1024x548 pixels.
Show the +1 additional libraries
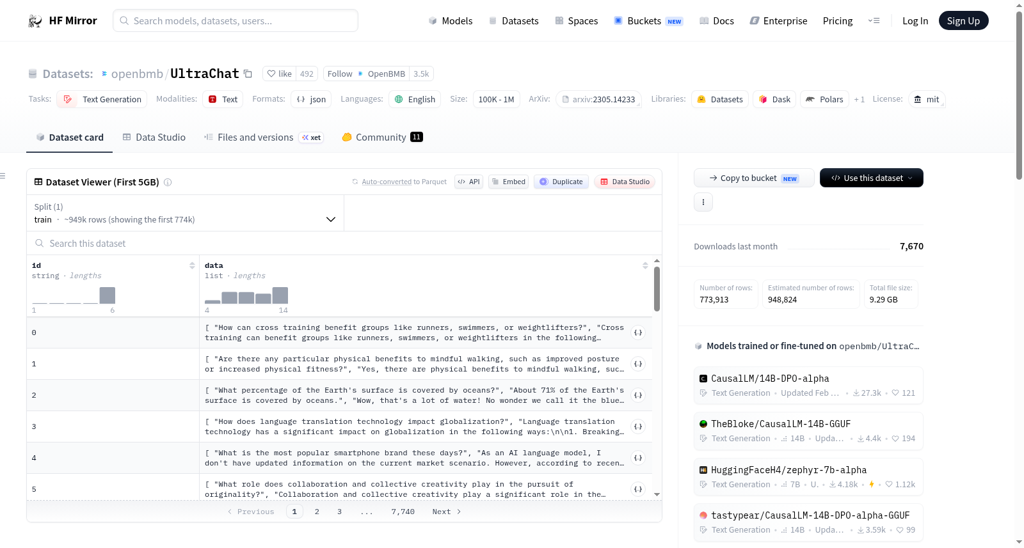click(x=860, y=100)
